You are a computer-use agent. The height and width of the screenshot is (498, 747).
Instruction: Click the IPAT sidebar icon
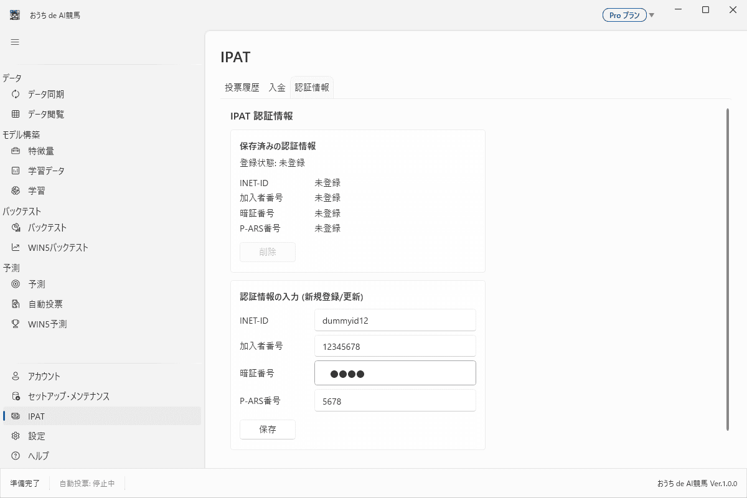coord(16,416)
